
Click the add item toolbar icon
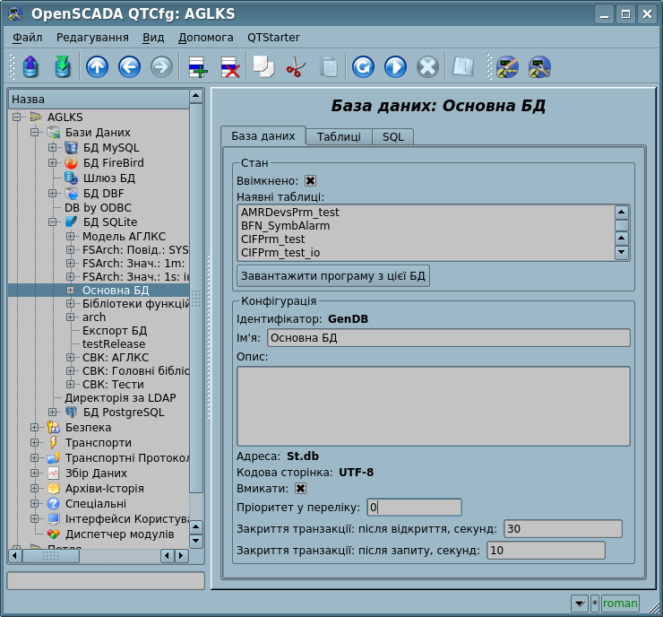point(196,66)
